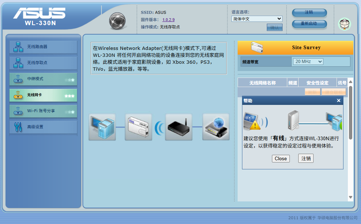Open 中继模式 repeater mode icon
Screen dimensions: 361x224
click(19, 79)
